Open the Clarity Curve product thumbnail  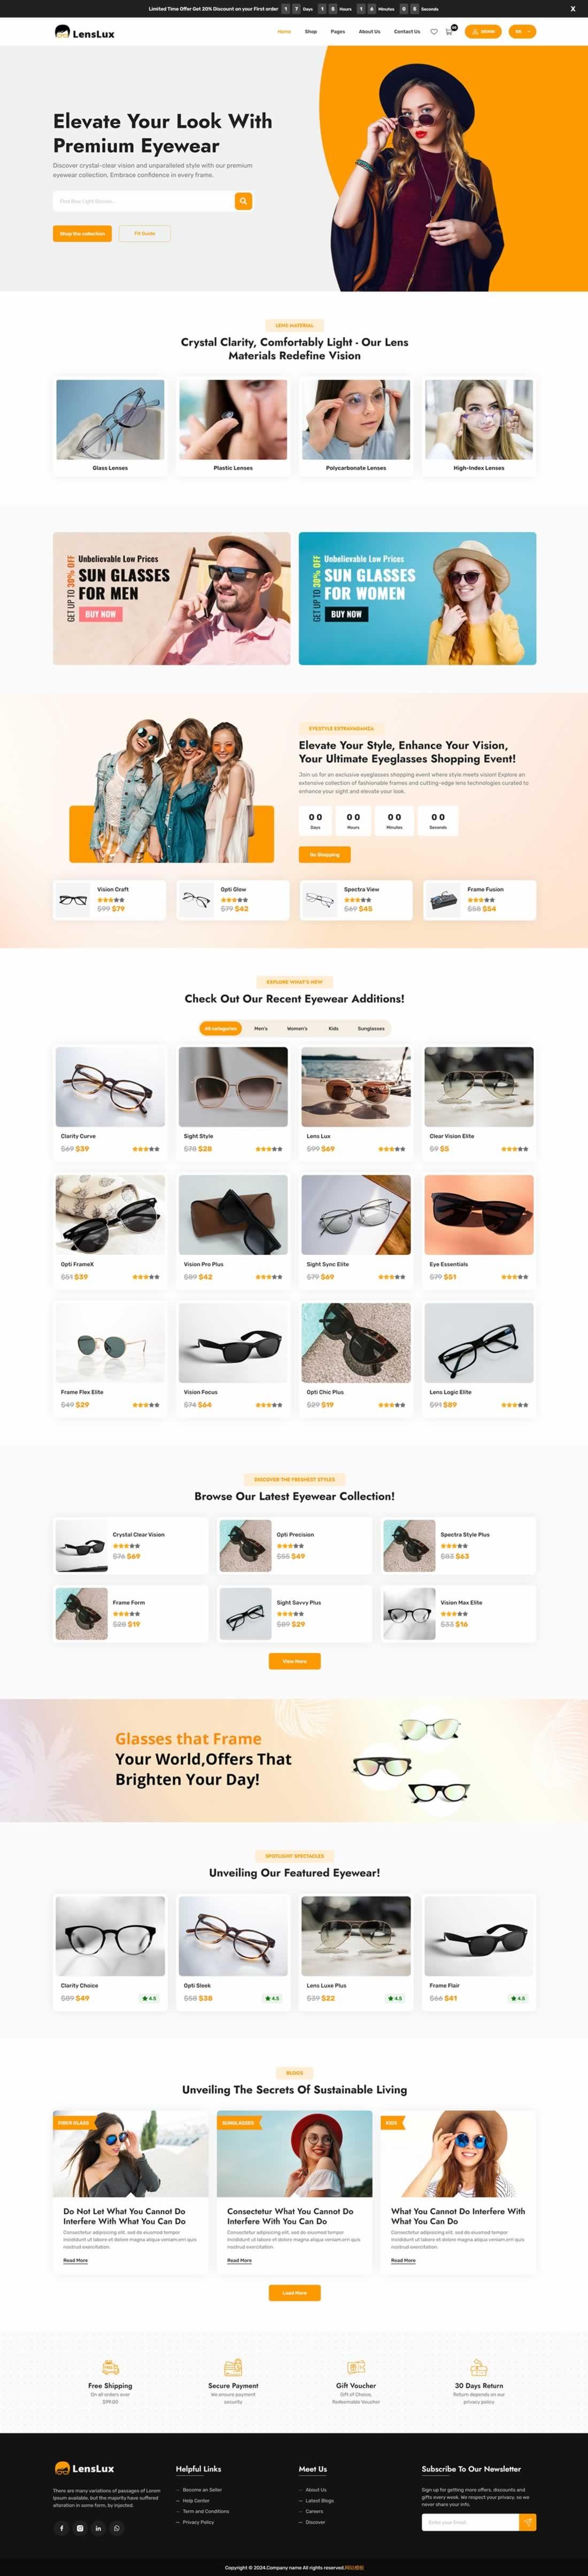pyautogui.click(x=110, y=1087)
